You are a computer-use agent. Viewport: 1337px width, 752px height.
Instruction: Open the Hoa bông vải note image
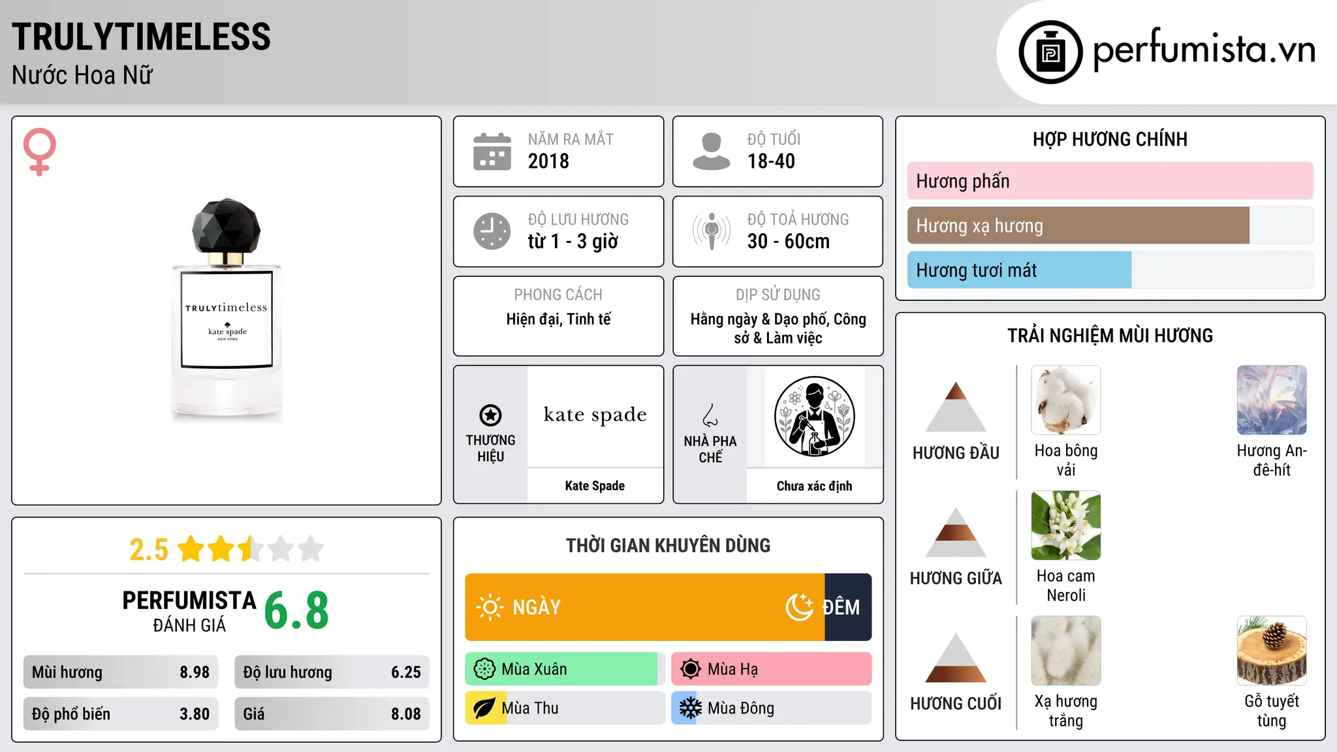(1066, 400)
